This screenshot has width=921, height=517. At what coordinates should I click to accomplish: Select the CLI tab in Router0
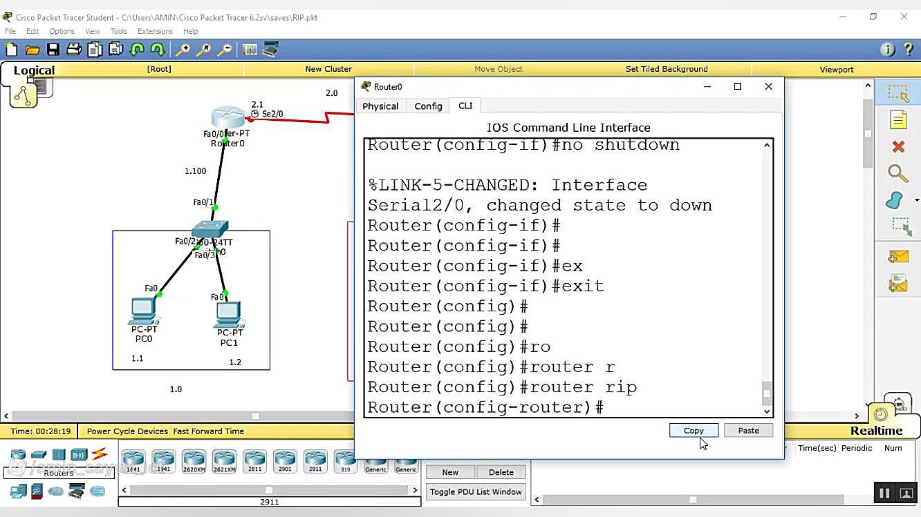[465, 106]
